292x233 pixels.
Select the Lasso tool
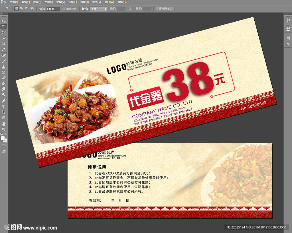3,32
